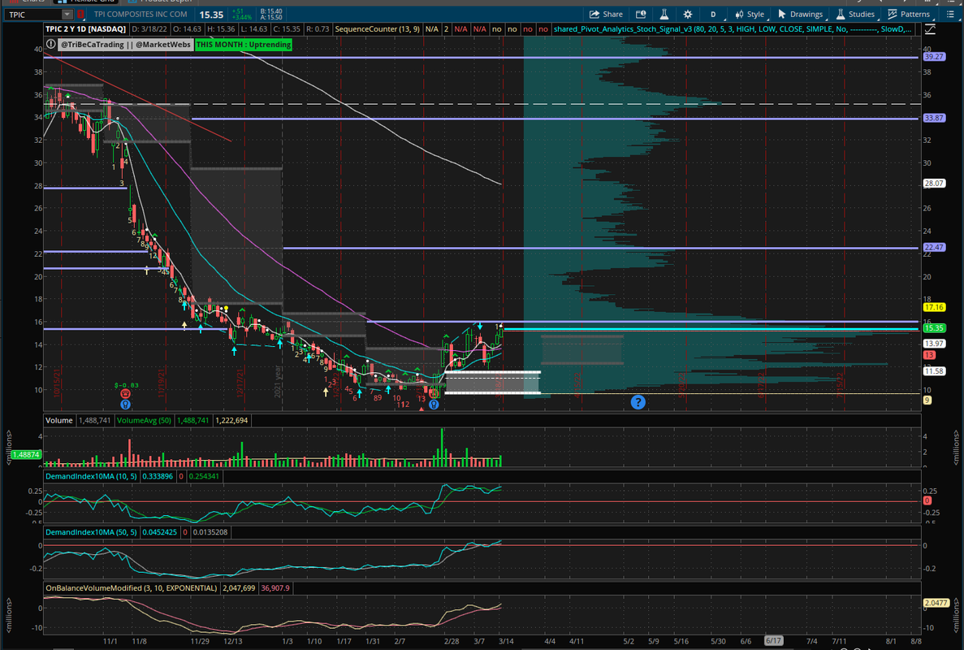Open the Share menu icon
This screenshot has width=964, height=650.
pyautogui.click(x=606, y=14)
